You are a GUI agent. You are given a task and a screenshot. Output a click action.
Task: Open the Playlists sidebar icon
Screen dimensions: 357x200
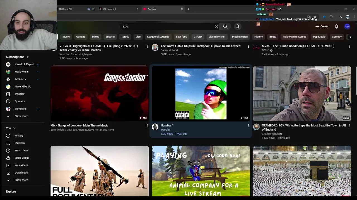8,143
